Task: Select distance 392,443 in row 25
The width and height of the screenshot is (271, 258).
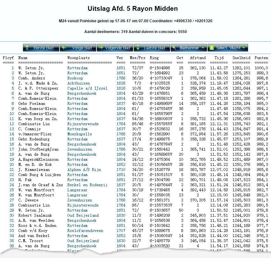Action: (x=198, y=190)
